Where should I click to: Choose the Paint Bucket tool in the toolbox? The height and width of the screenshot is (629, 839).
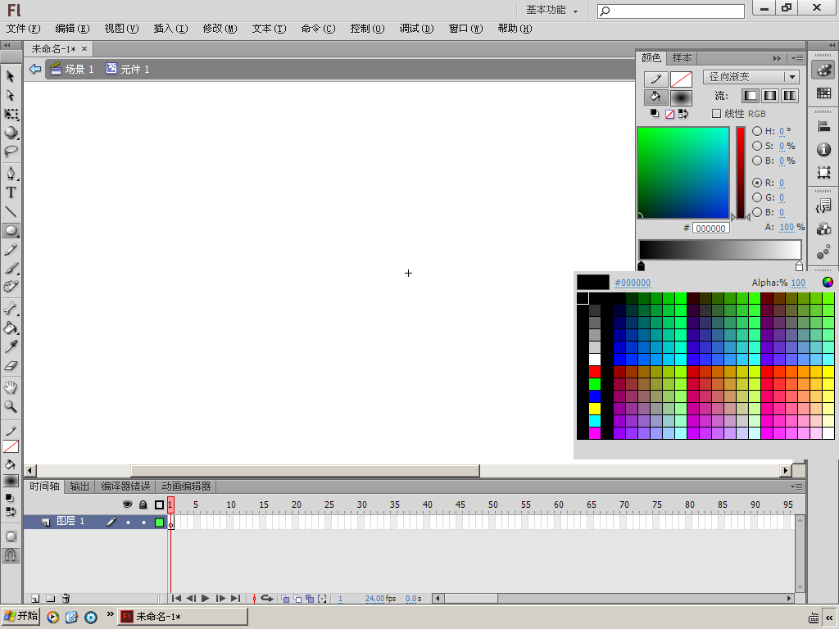coord(11,328)
